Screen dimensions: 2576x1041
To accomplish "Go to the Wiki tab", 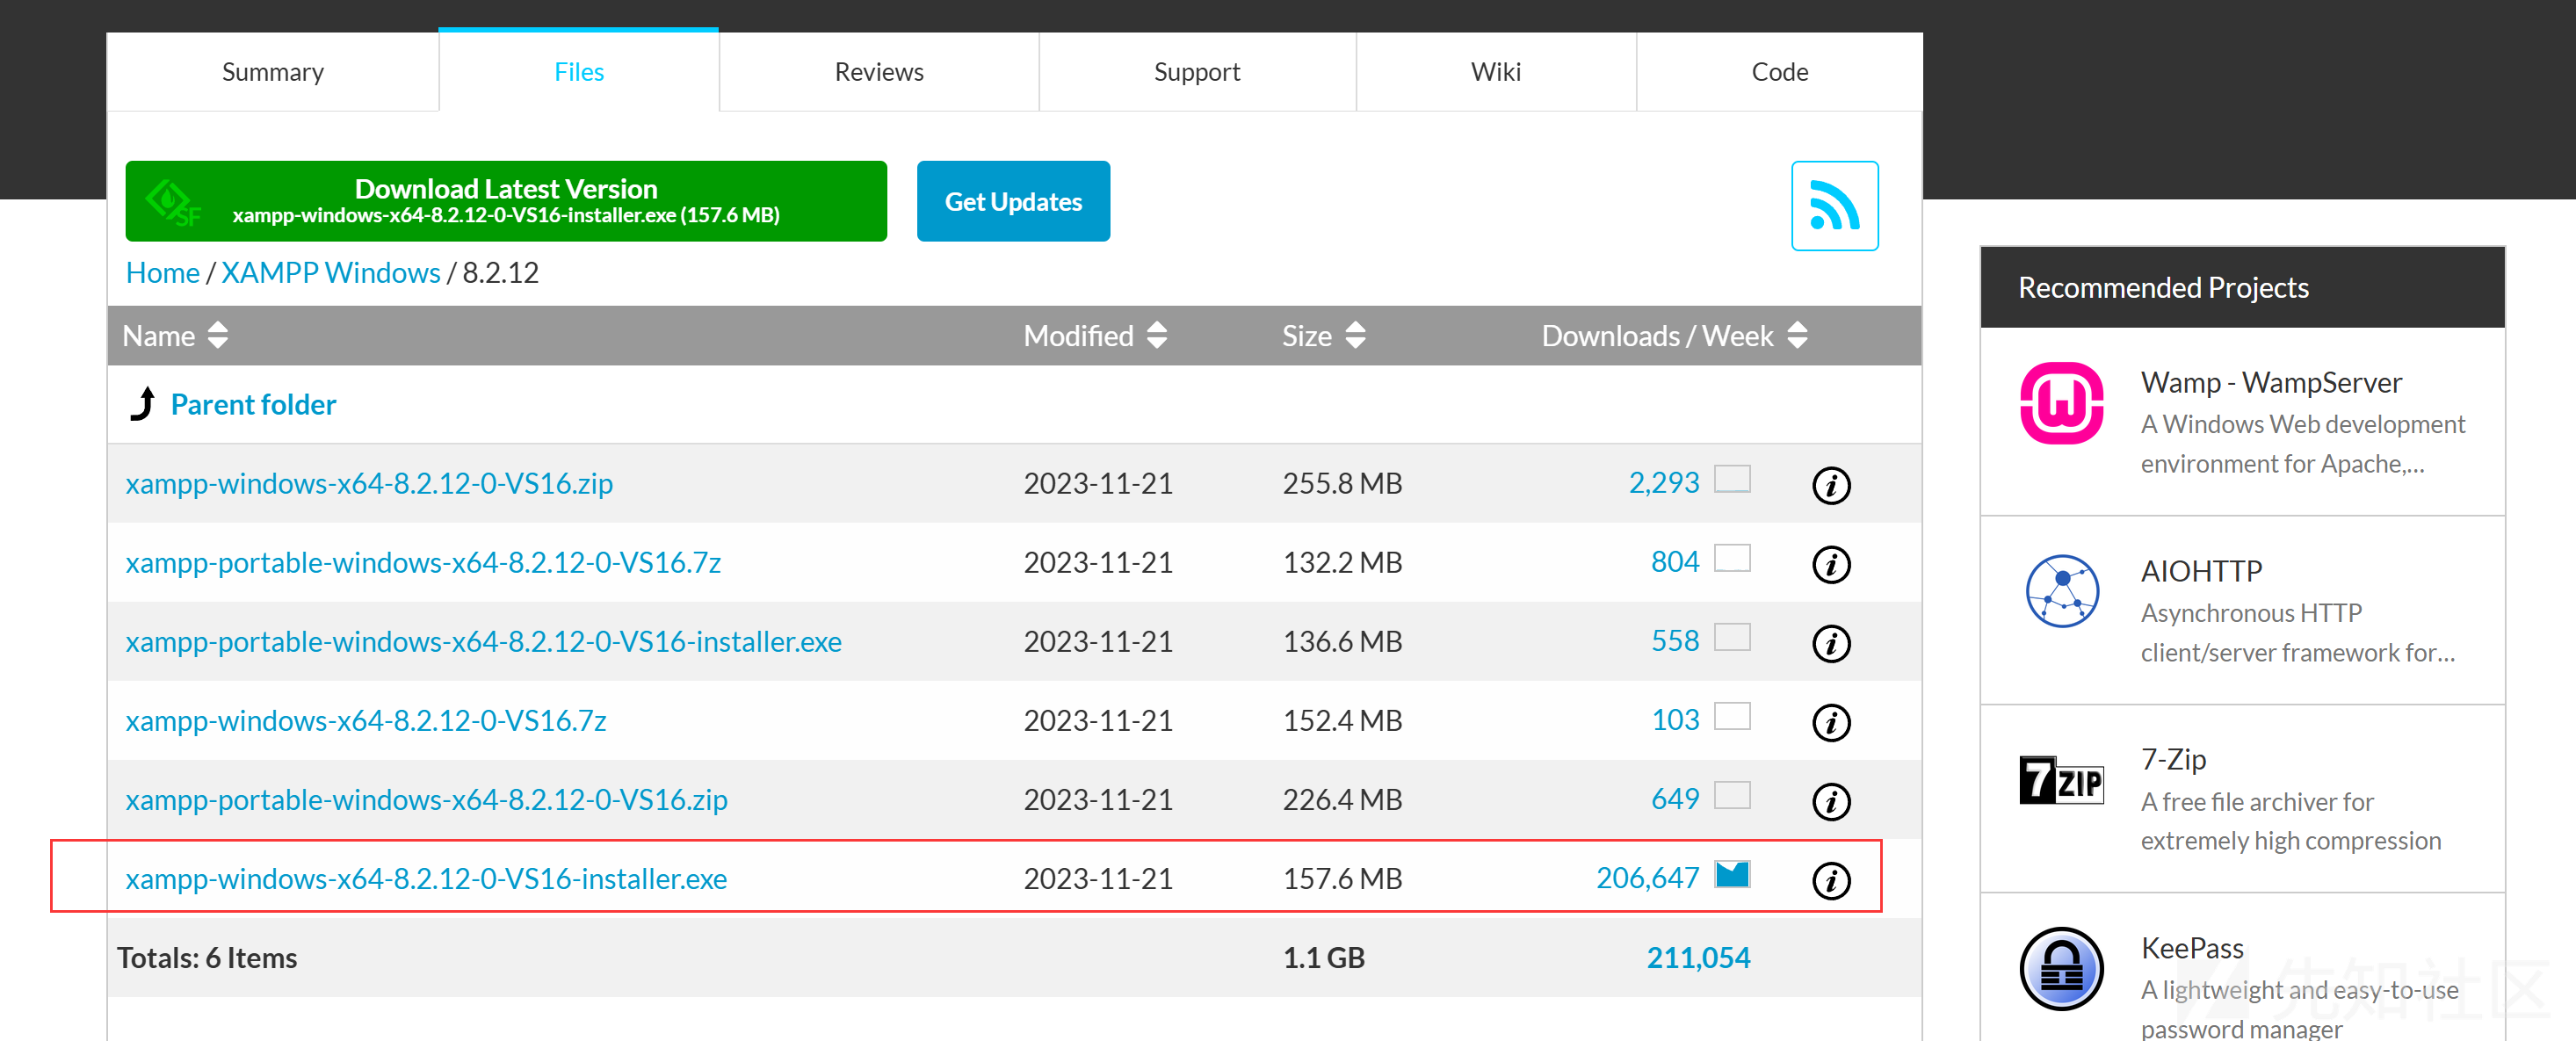I will point(1495,72).
